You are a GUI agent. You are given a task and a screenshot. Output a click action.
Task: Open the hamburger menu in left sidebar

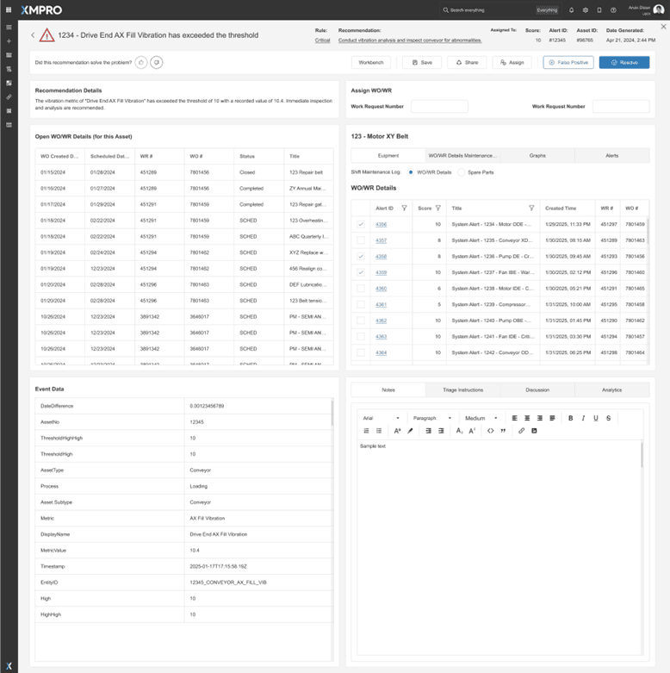coord(9,27)
